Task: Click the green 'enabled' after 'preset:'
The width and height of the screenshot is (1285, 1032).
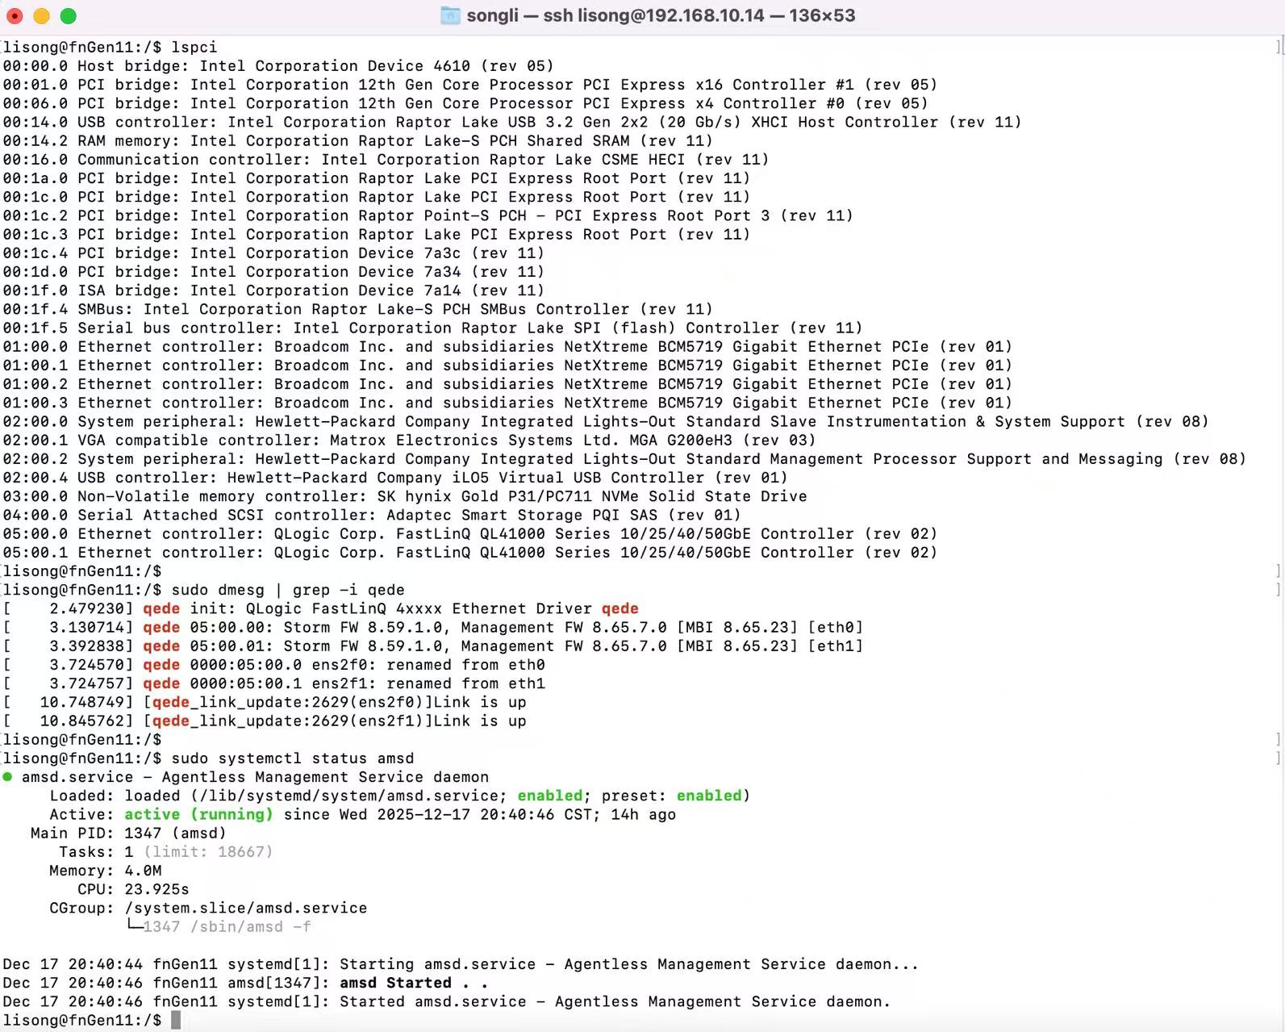Action: click(x=709, y=796)
